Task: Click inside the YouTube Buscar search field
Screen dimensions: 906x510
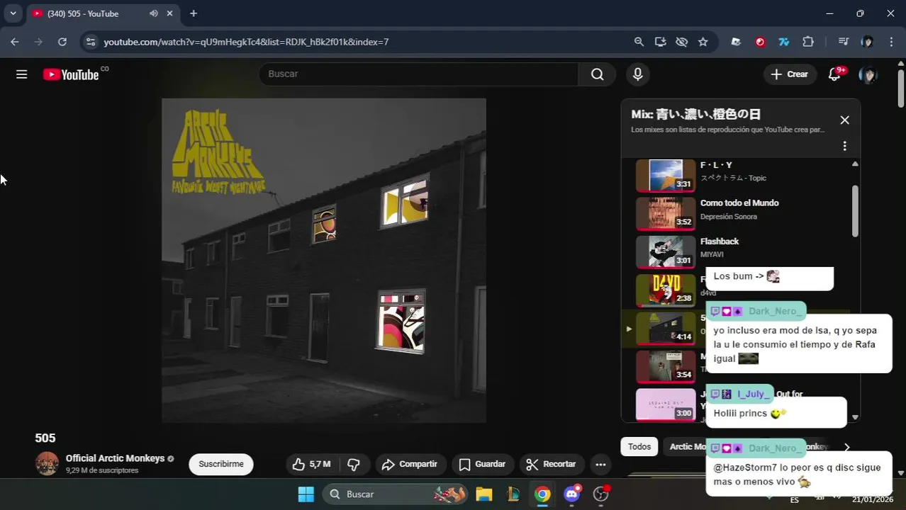Action: point(419,74)
